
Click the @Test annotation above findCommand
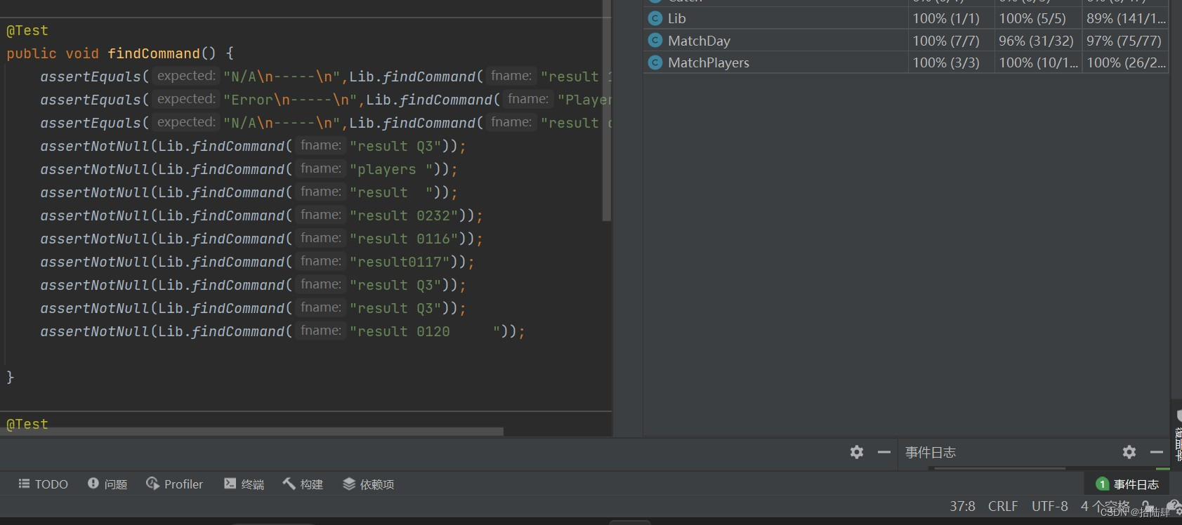27,30
